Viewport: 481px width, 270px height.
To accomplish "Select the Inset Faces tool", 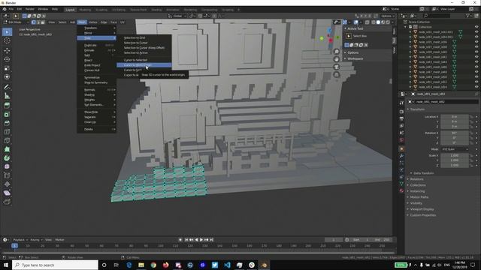I will point(7,115).
